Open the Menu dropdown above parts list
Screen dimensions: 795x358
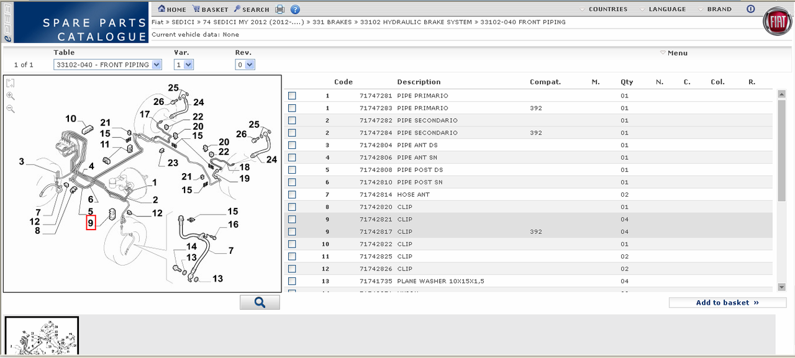674,53
